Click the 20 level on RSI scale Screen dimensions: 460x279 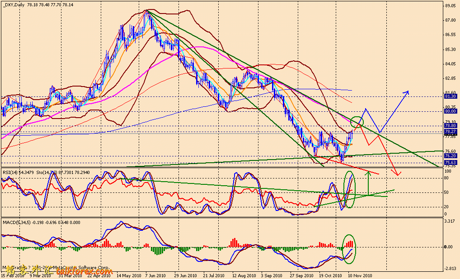point(446,207)
